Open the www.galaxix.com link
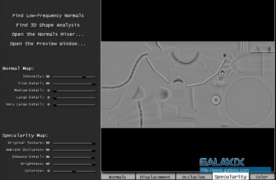This screenshot has width=276, height=180. (x=225, y=170)
